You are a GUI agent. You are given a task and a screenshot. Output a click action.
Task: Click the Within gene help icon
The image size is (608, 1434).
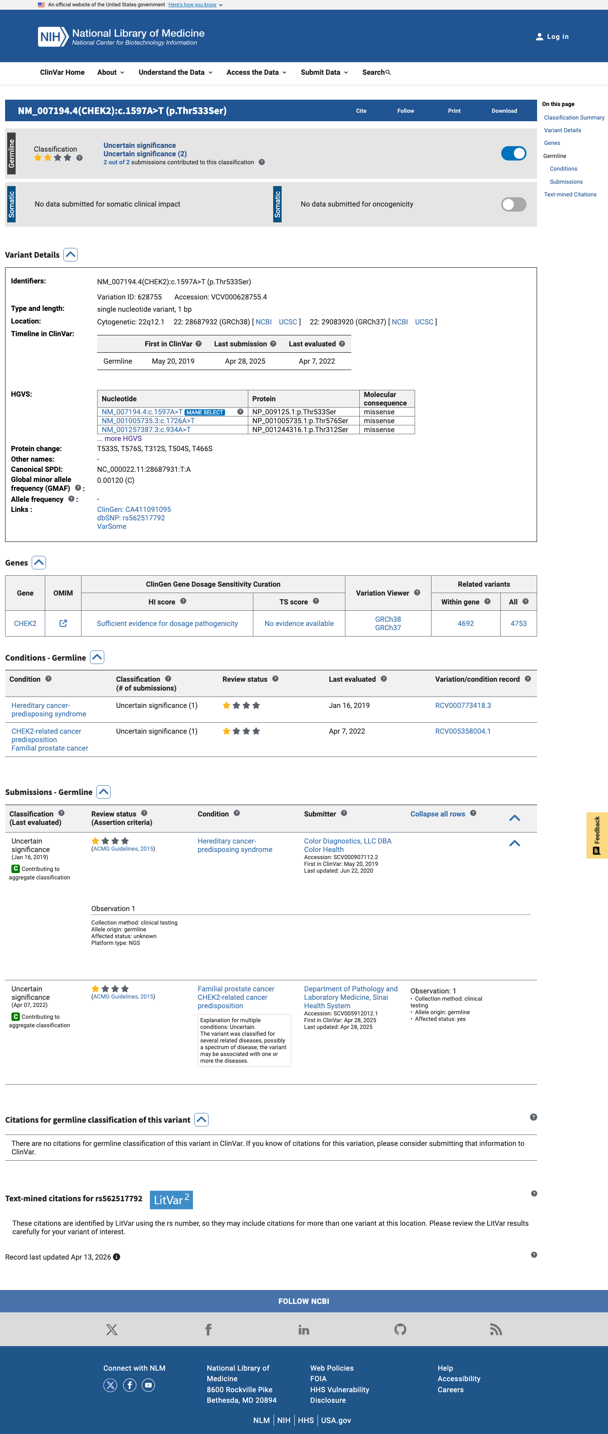[487, 601]
